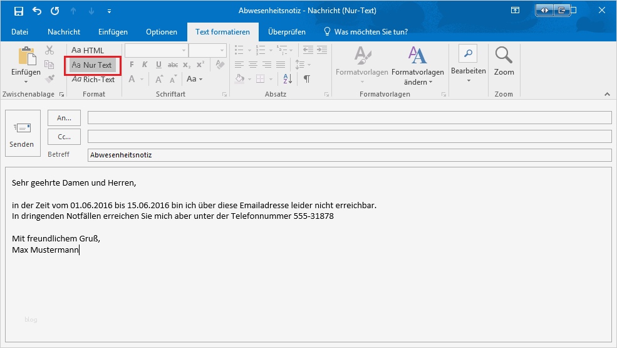Viewport: 617px width, 348px height.
Task: Open the change case Aa dropdown
Action: coord(194,79)
